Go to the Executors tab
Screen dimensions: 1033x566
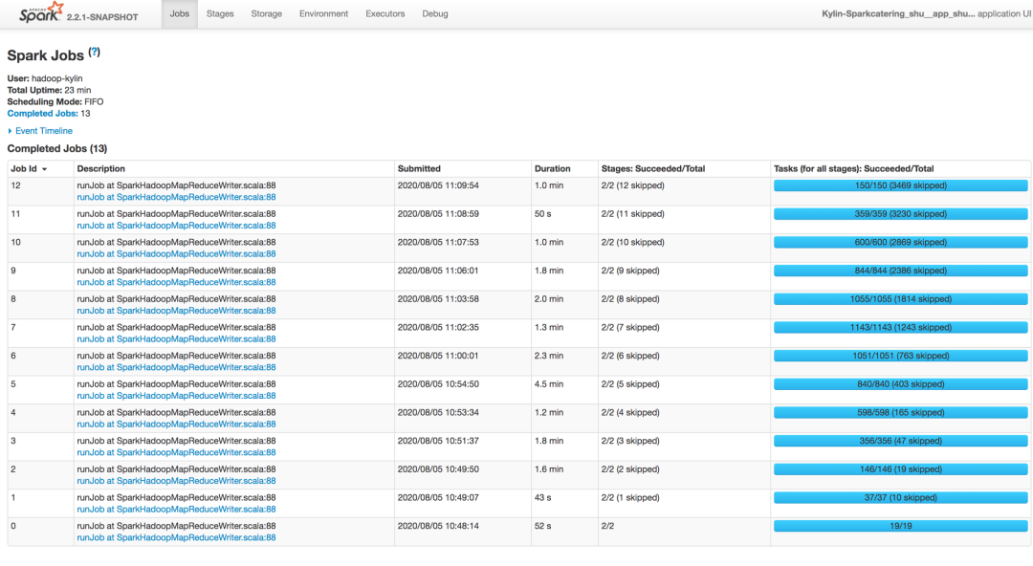(385, 14)
